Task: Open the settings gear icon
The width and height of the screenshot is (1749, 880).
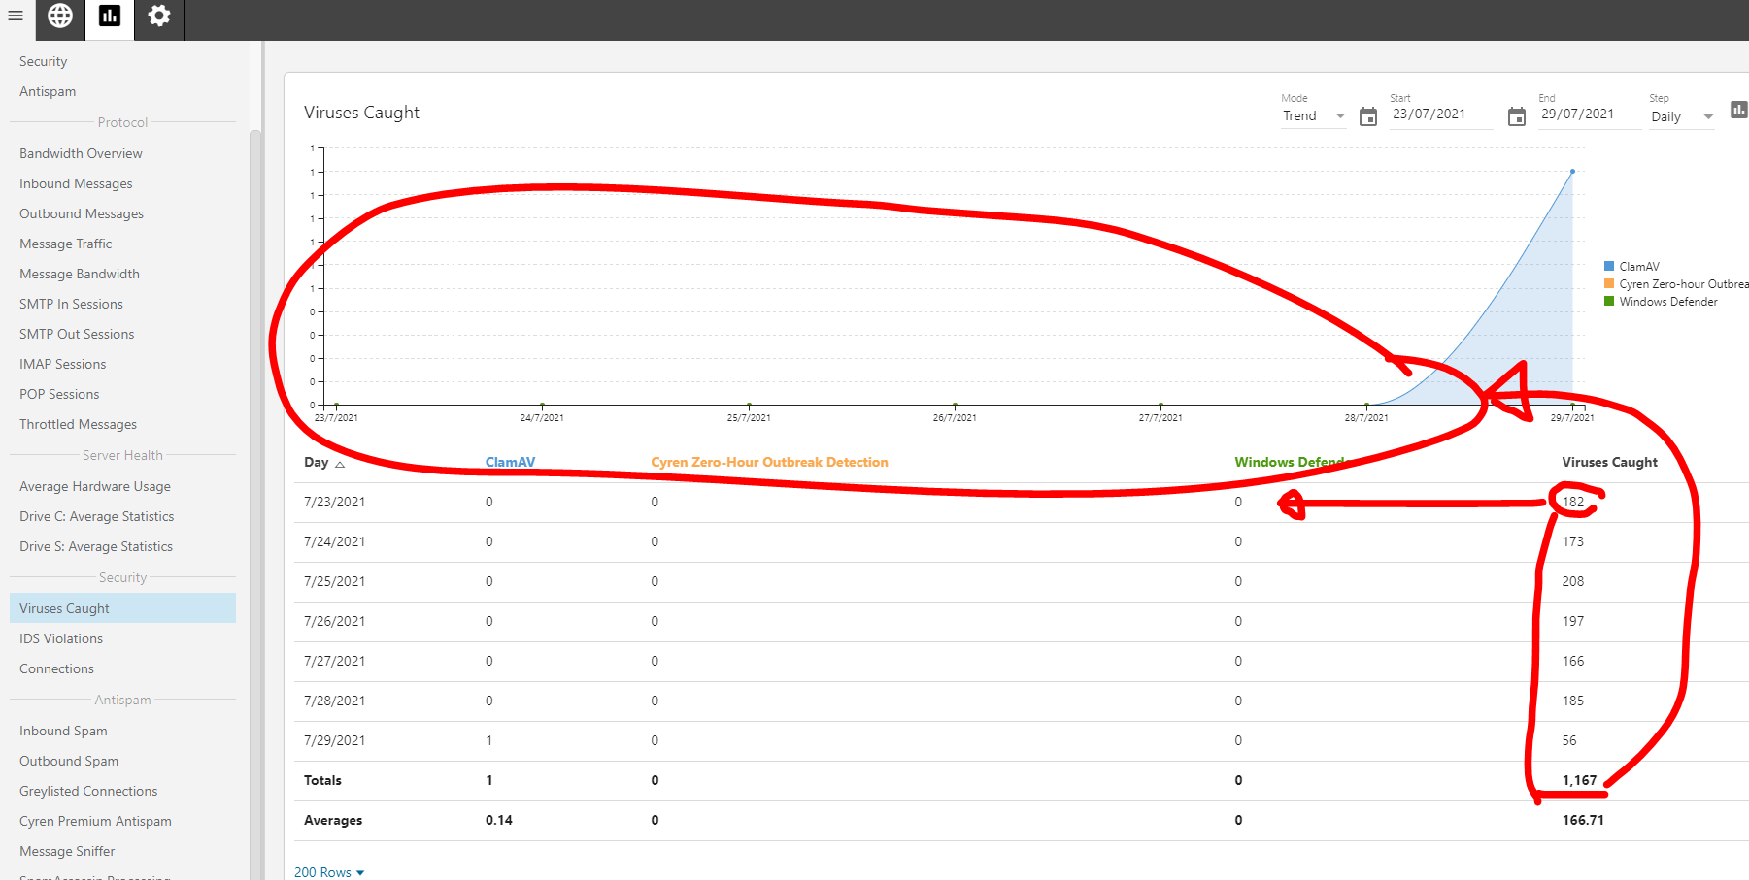Action: 159,16
